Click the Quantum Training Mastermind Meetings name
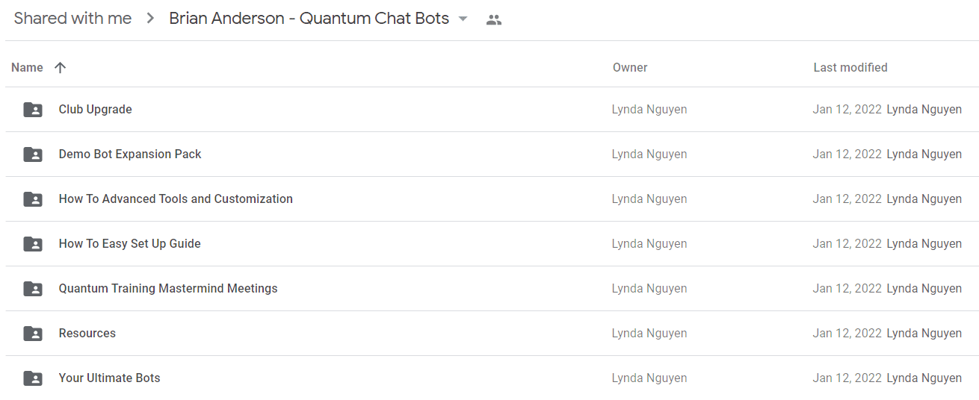This screenshot has height=400, width=979. (168, 288)
